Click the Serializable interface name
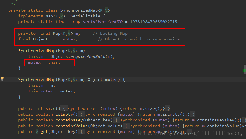246x139 pixels. click(x=85, y=16)
